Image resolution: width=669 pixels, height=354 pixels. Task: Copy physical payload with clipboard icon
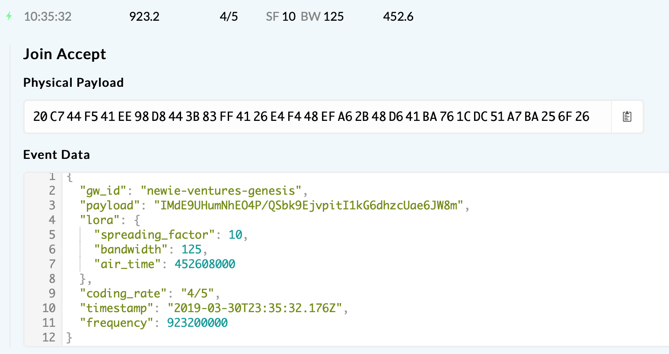627,117
